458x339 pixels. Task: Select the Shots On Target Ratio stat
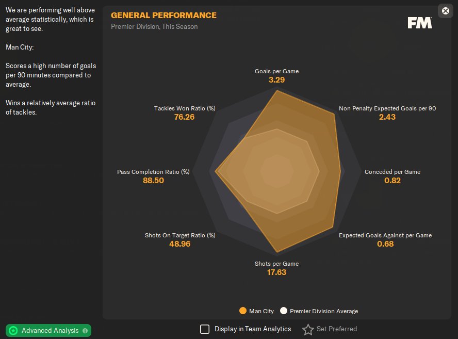180,235
